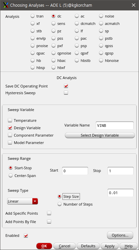The width and height of the screenshot is (139, 250).
Task: Choose the pstb analysis option
Action: (101, 38)
